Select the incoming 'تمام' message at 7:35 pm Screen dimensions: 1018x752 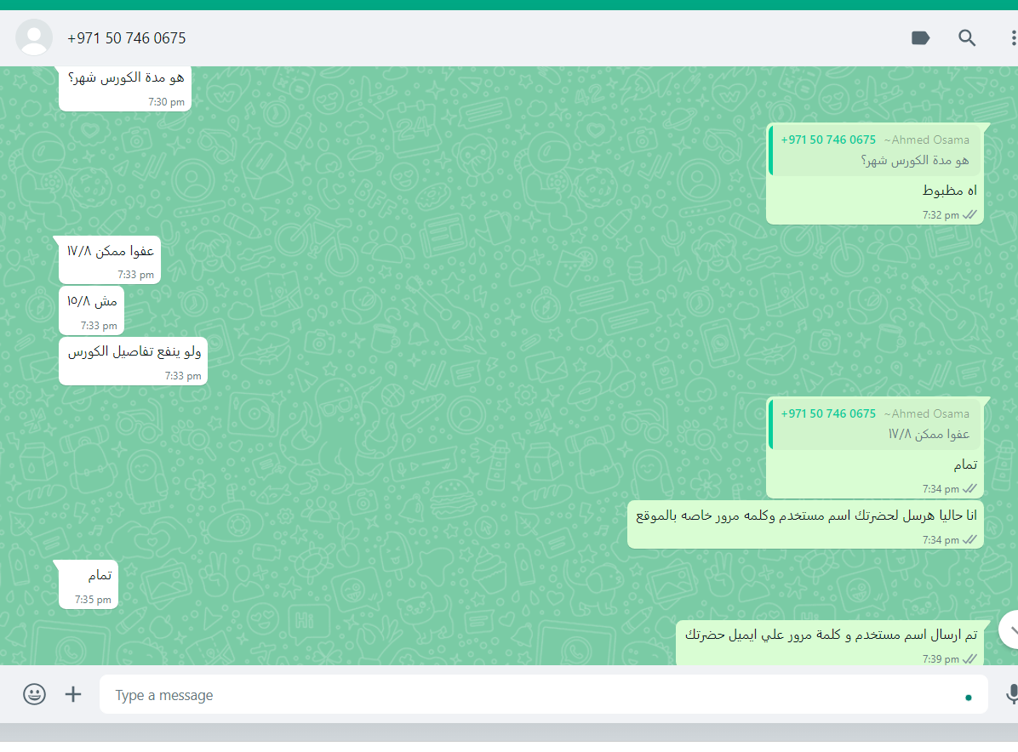pyautogui.click(x=89, y=584)
